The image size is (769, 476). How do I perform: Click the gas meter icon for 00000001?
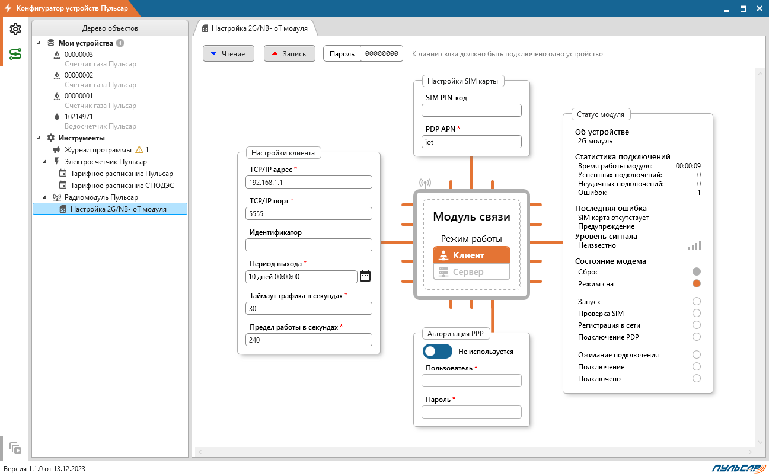(x=57, y=96)
